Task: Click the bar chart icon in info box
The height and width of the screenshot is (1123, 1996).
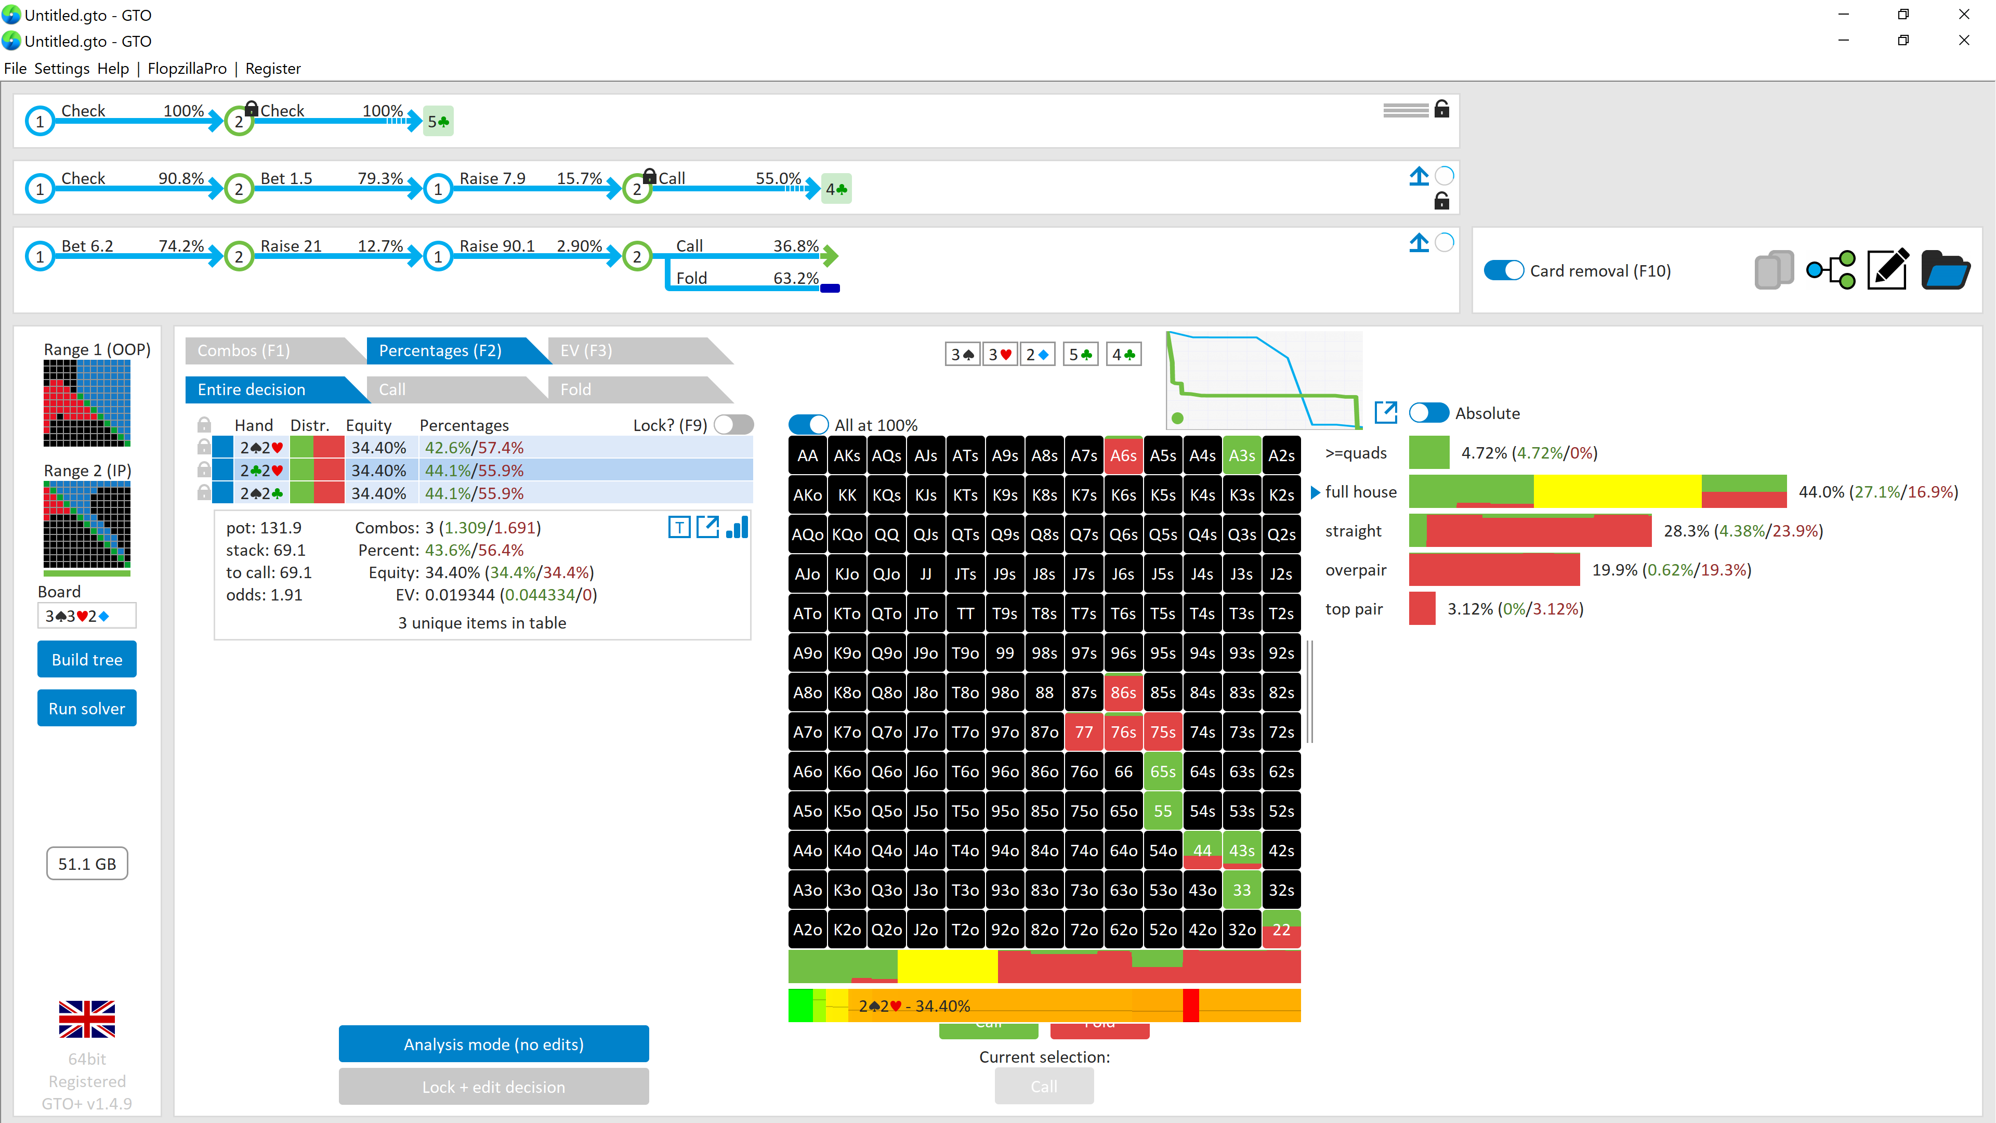Action: click(x=737, y=528)
